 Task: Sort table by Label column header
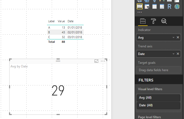coord(52,21)
